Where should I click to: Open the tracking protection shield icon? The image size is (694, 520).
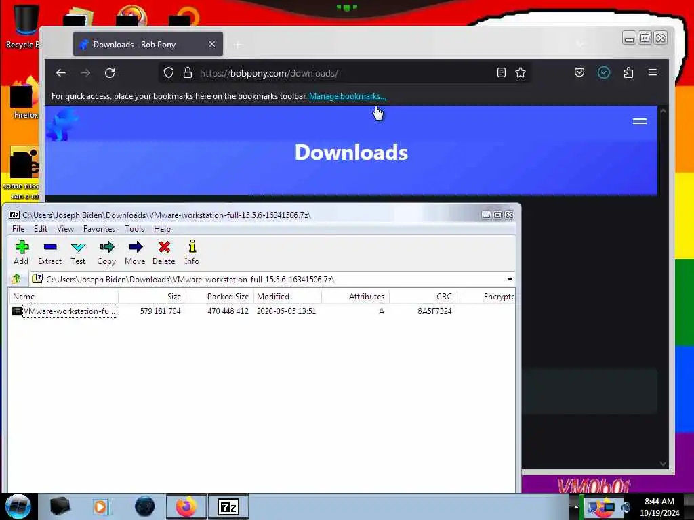tap(169, 73)
